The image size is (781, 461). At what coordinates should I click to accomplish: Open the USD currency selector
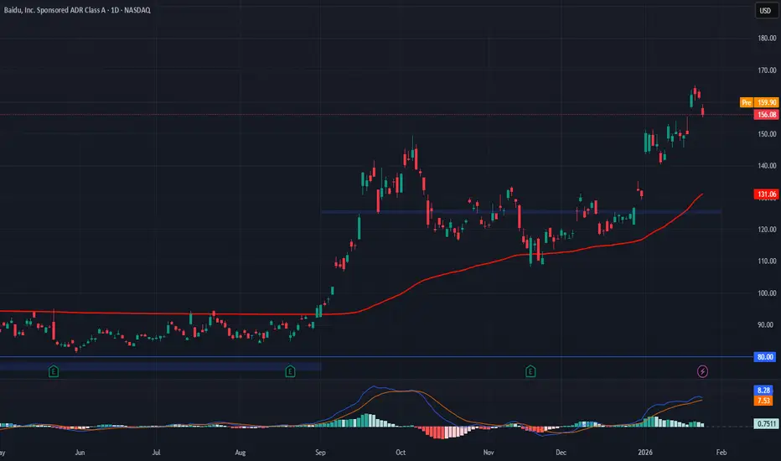765,10
